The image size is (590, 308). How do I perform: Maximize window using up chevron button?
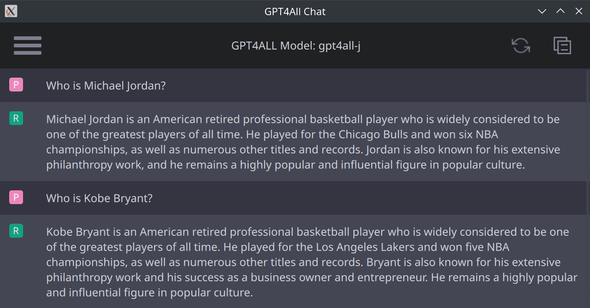(560, 11)
